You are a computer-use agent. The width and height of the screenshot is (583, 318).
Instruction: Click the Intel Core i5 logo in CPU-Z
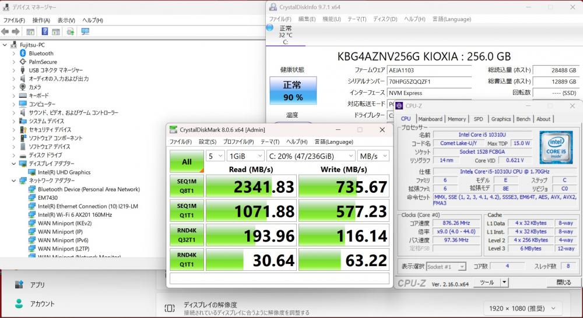[556, 147]
